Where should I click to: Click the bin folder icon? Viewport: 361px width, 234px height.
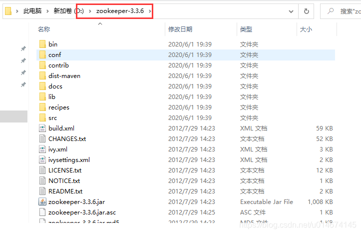[42, 44]
